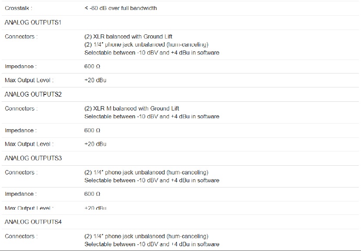Image resolution: width=361 pixels, height=251 pixels.
Task: Select Outputs3 Impedance '600 Ω' value
Action: [x=92, y=194]
